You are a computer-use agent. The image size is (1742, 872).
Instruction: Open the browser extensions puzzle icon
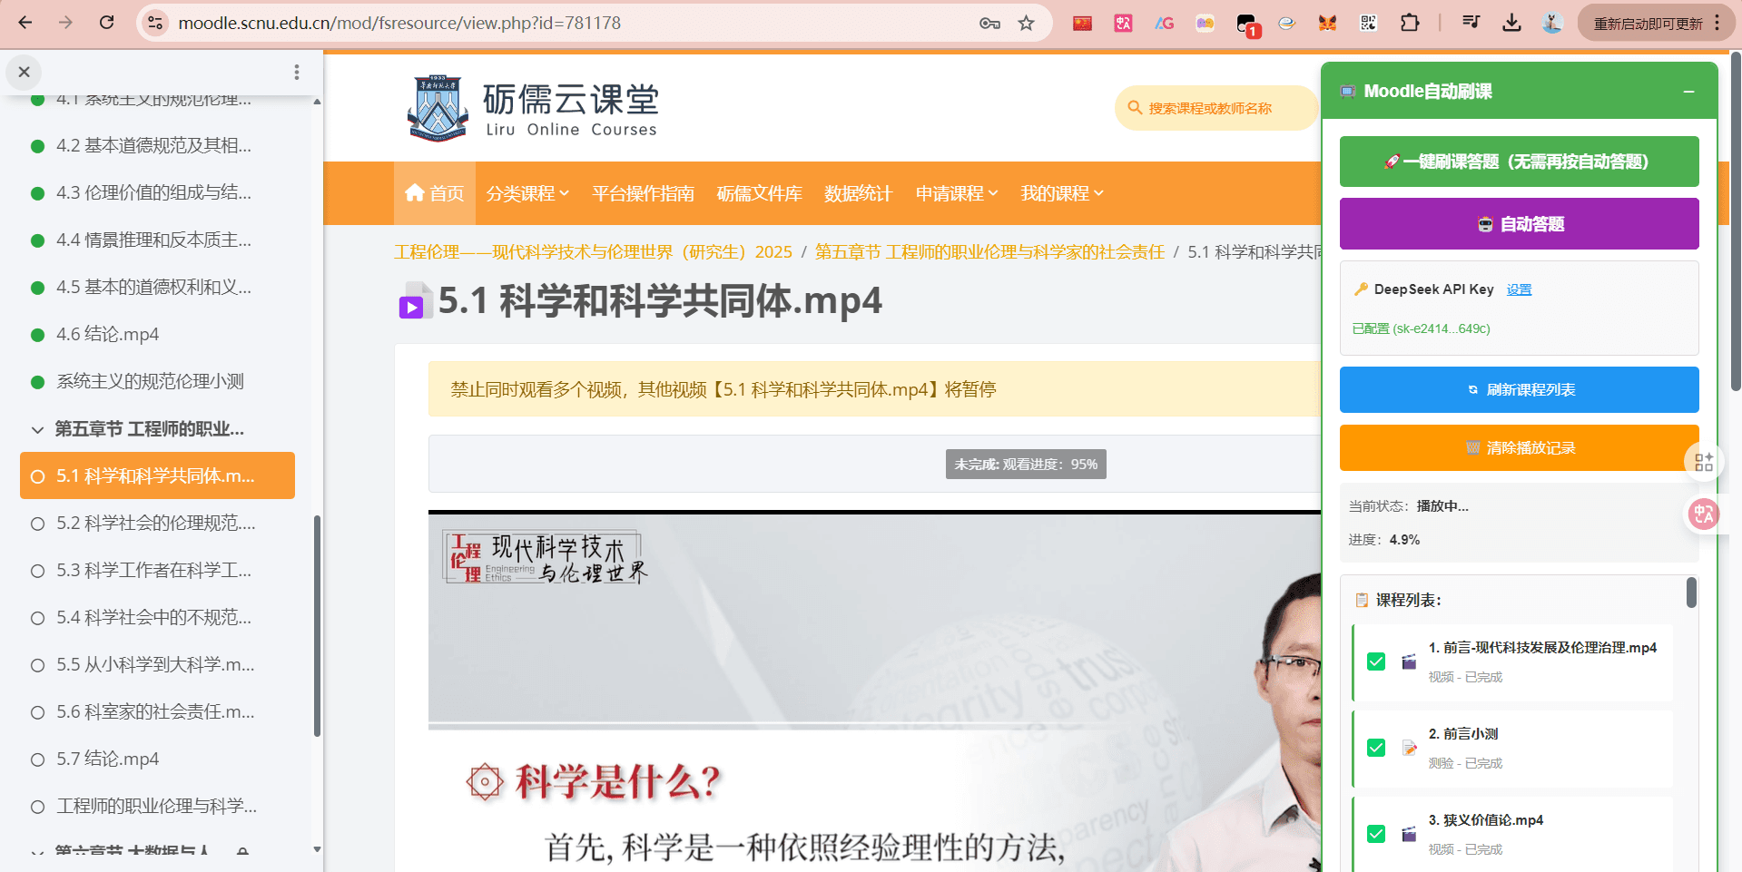[x=1410, y=23]
